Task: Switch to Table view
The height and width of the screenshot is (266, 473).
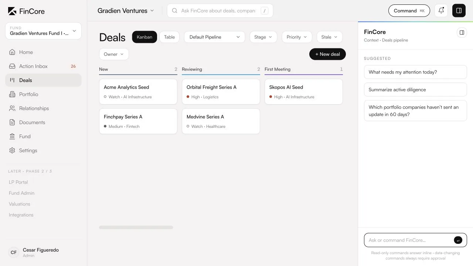Action: (x=169, y=37)
